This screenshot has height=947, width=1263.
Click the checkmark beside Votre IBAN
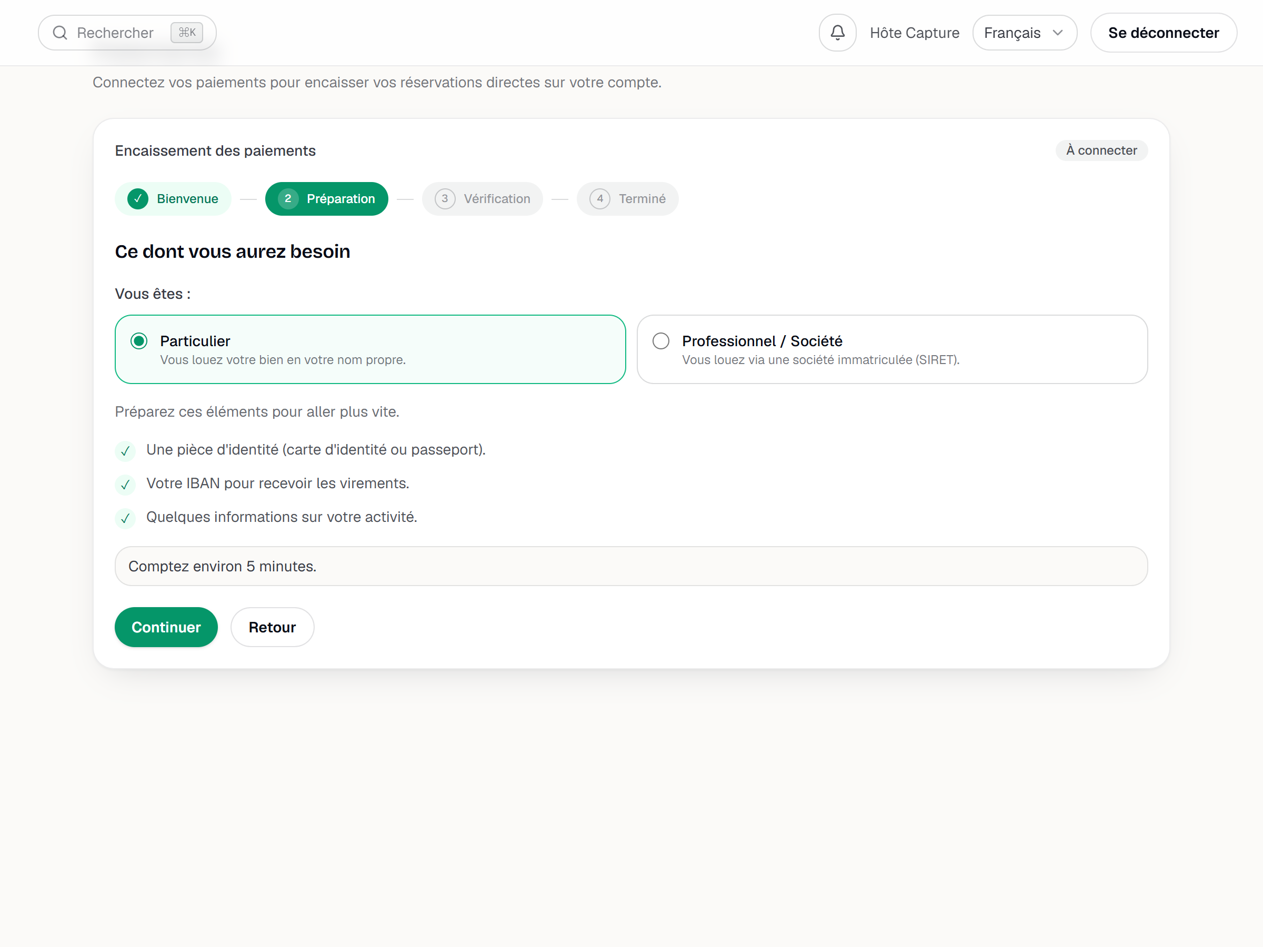point(125,485)
